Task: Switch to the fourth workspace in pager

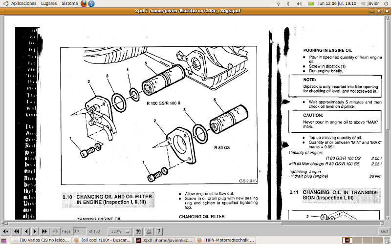Action: click(x=376, y=240)
